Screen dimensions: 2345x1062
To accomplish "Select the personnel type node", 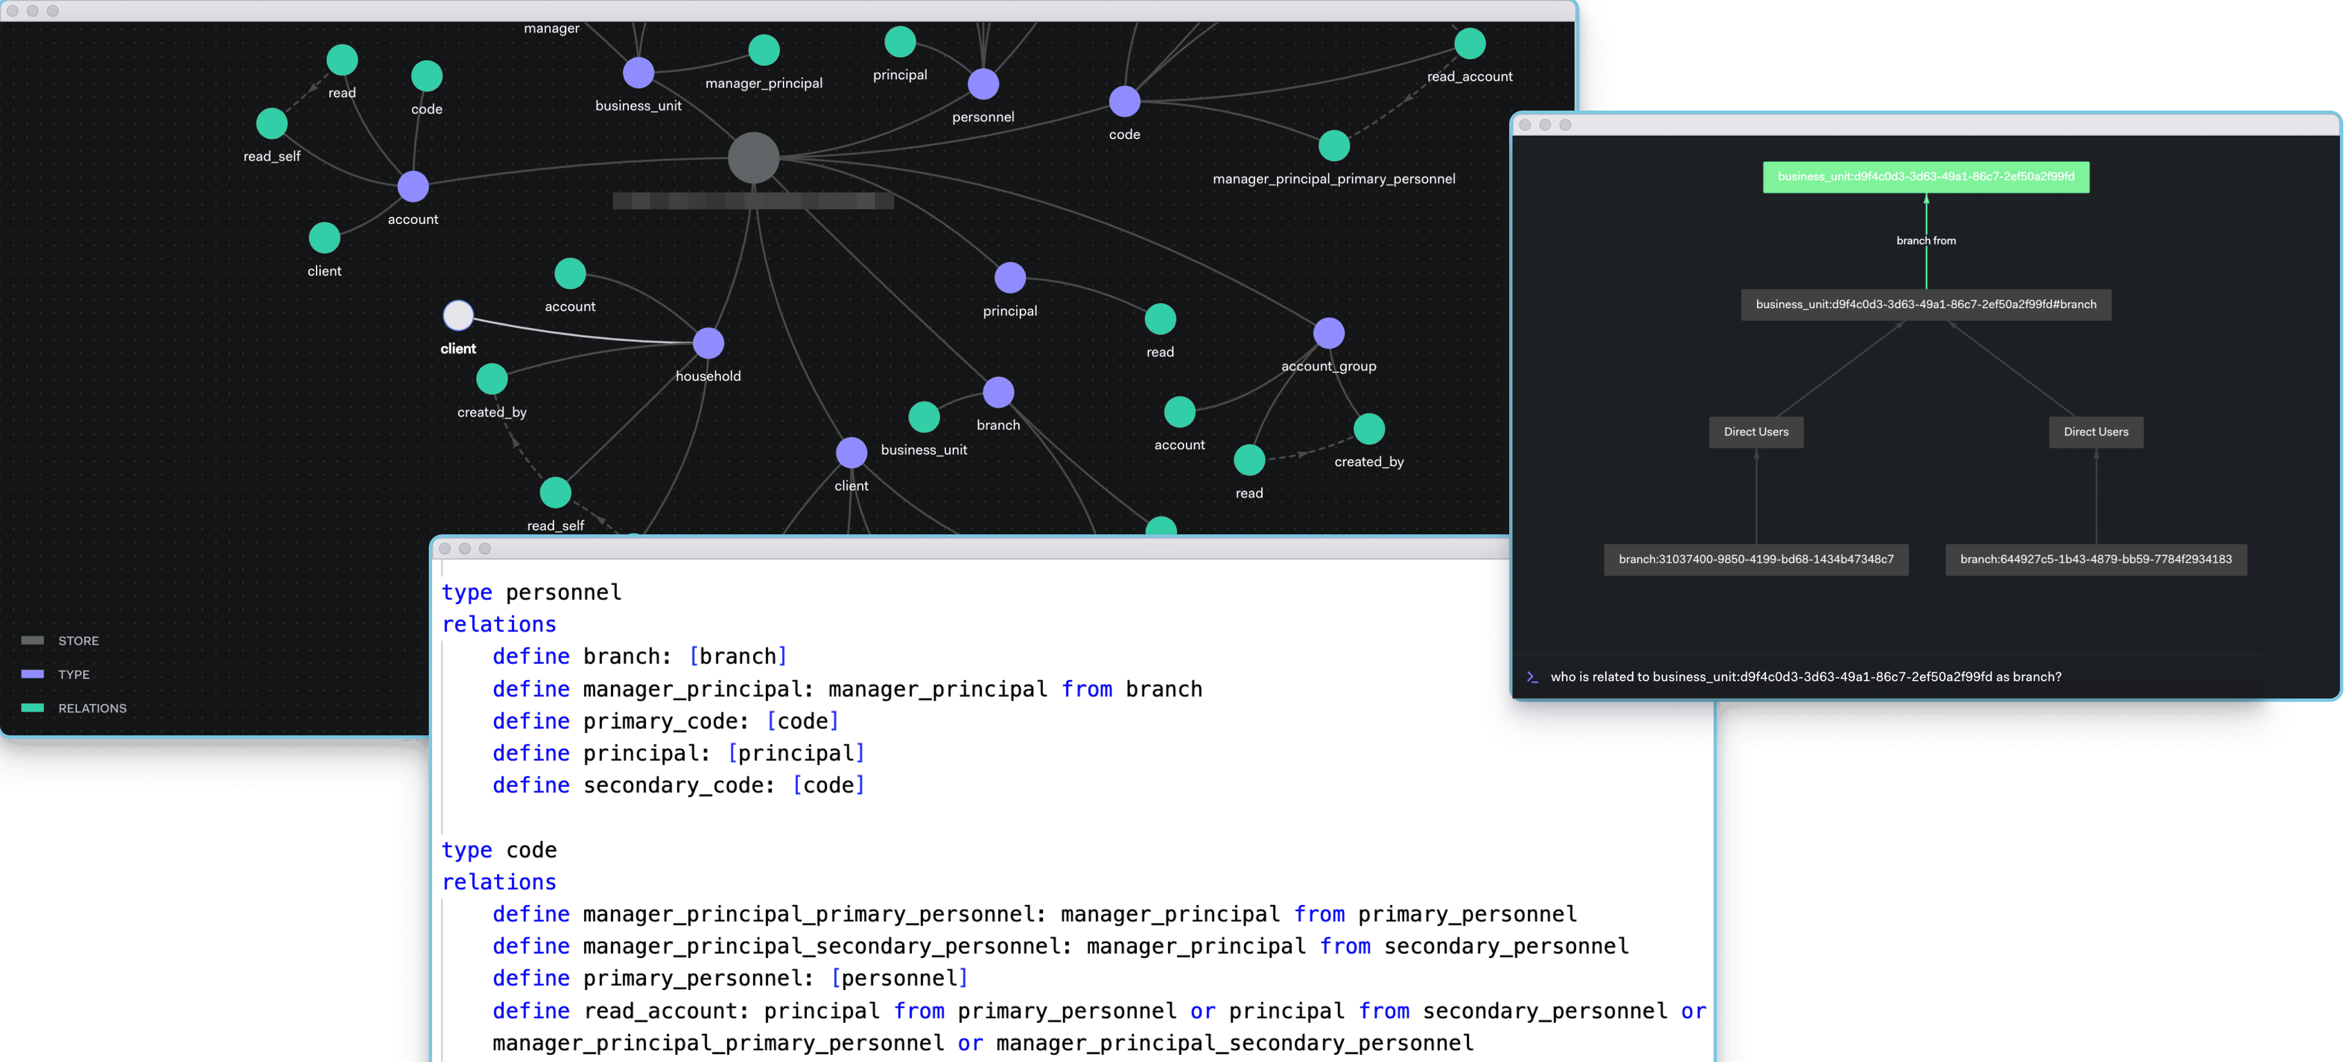I will [983, 84].
